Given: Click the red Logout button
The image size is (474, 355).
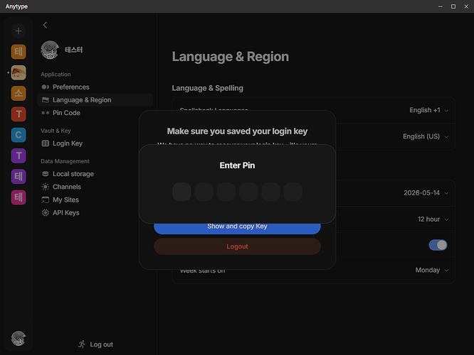Looking at the screenshot, I should tap(237, 246).
